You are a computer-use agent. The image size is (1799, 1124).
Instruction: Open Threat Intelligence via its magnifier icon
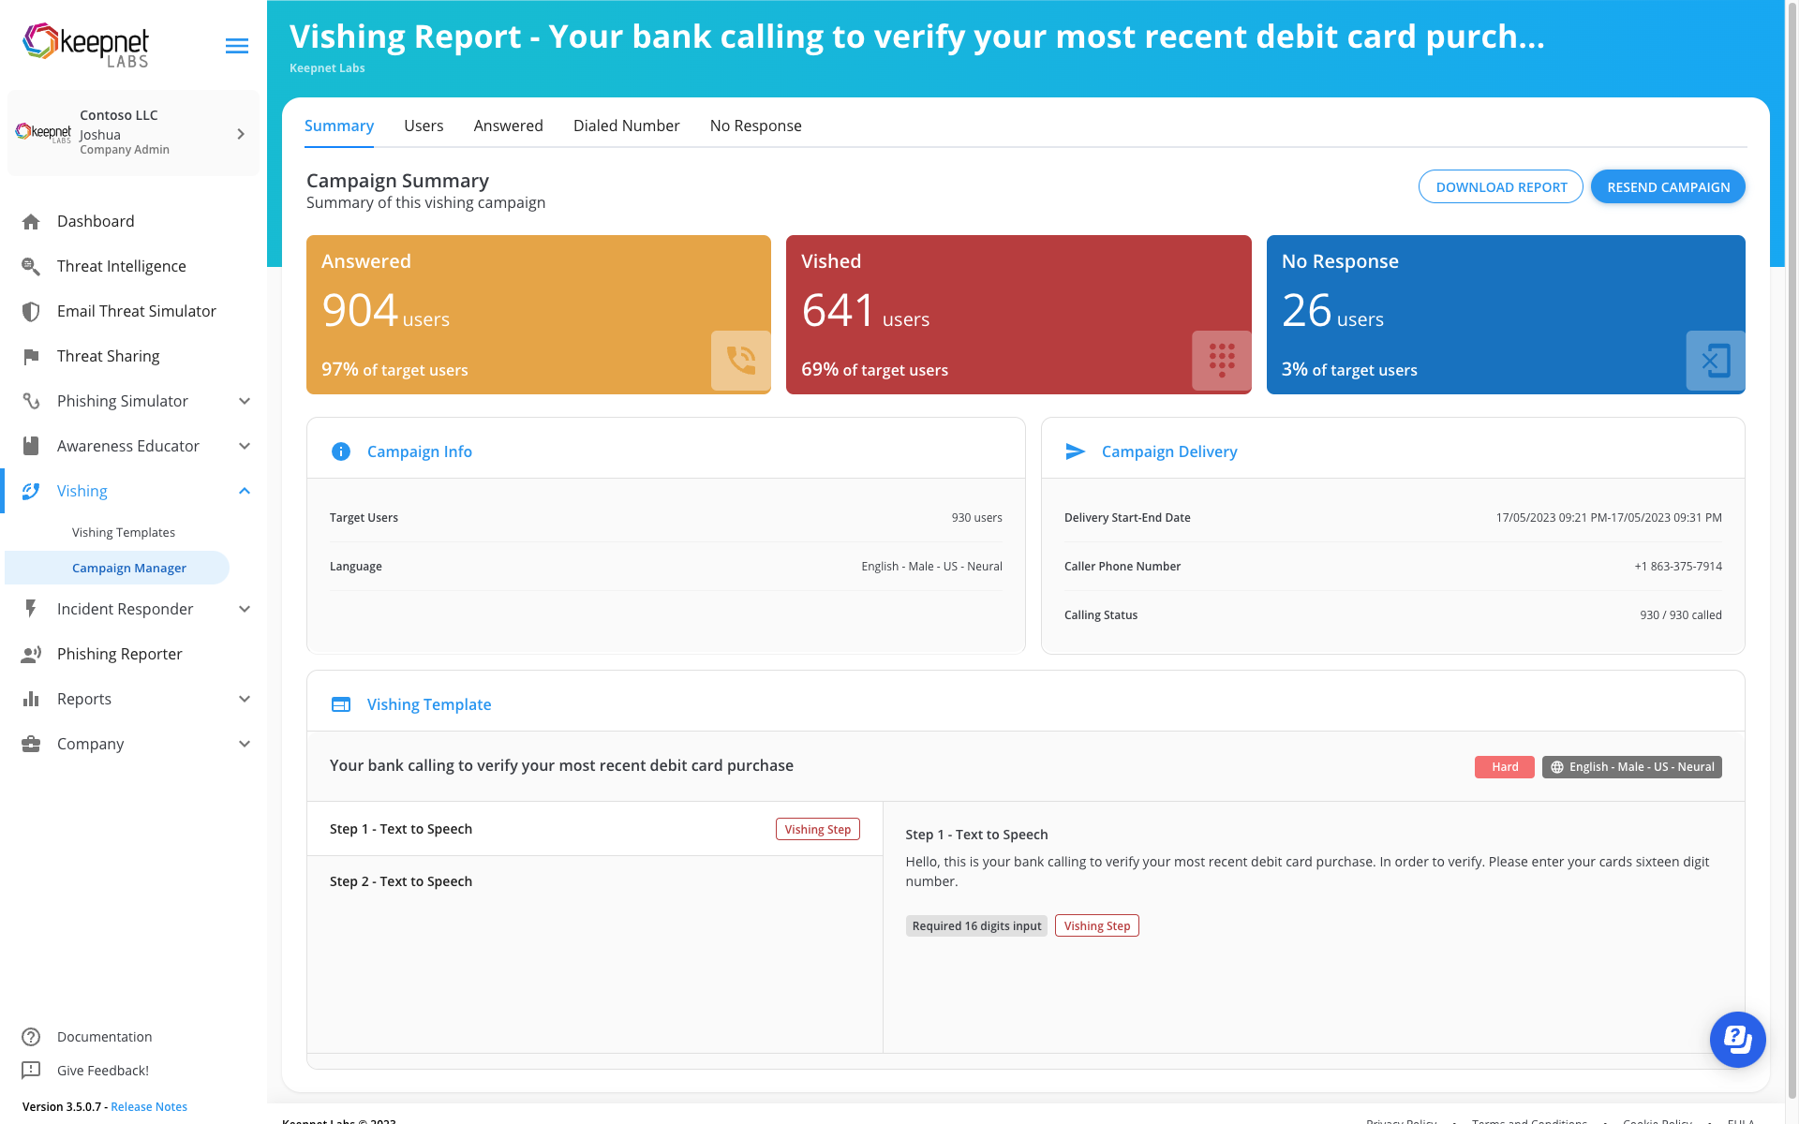(x=31, y=266)
